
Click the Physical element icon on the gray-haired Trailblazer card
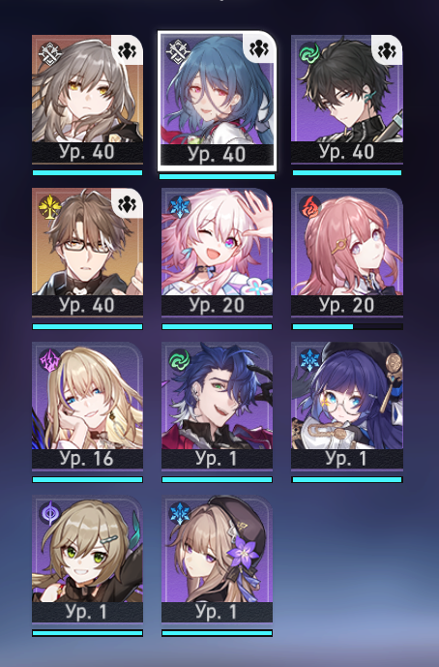point(49,54)
